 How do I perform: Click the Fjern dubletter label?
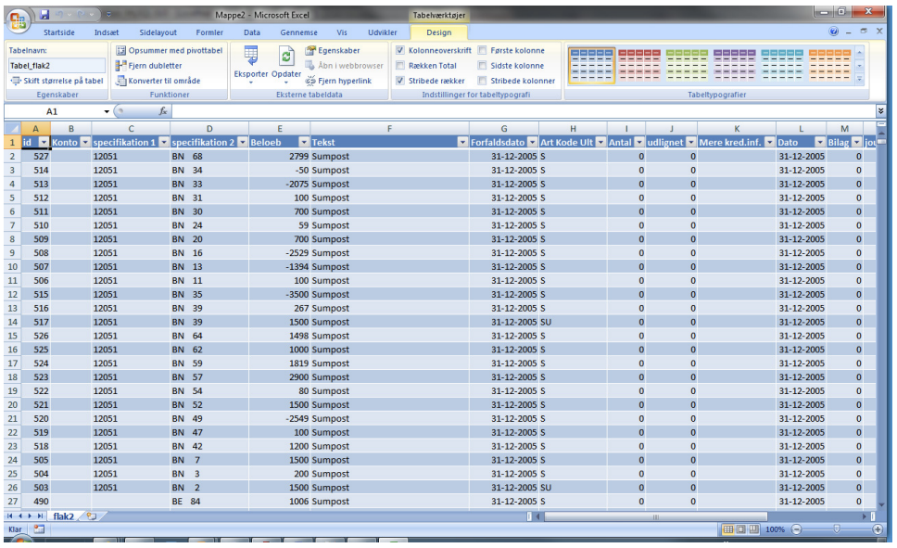coord(155,66)
